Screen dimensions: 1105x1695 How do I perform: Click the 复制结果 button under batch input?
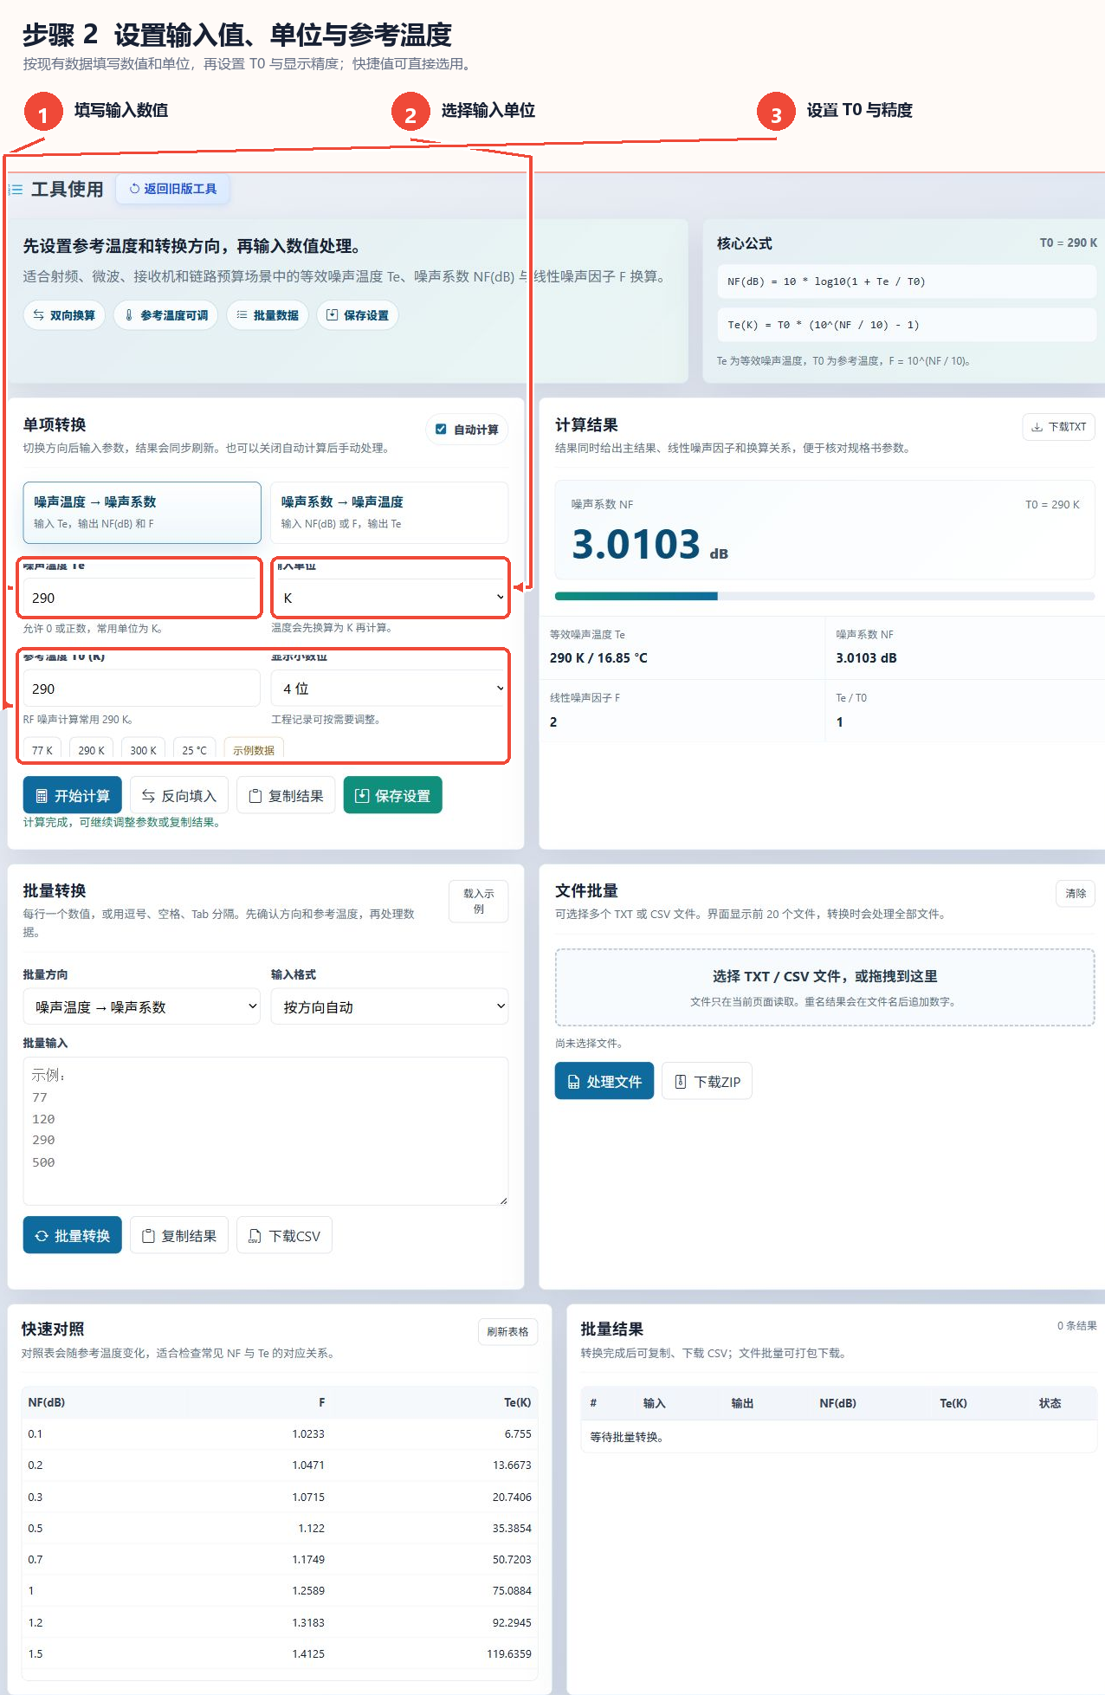coord(179,1236)
